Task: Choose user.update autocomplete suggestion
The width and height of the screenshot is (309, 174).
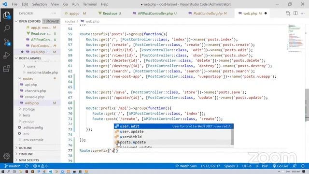Action: (172, 131)
